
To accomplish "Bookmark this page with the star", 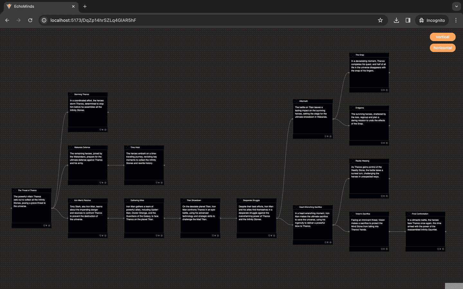I will (380, 20).
